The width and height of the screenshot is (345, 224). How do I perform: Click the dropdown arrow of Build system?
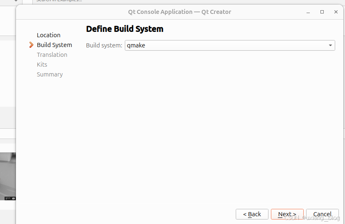[330, 45]
